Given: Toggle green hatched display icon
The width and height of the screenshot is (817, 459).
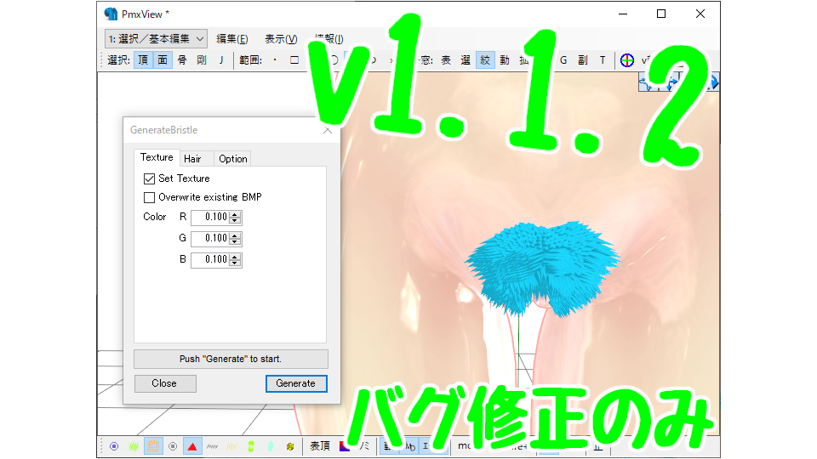Looking at the screenshot, I should pyautogui.click(x=134, y=446).
